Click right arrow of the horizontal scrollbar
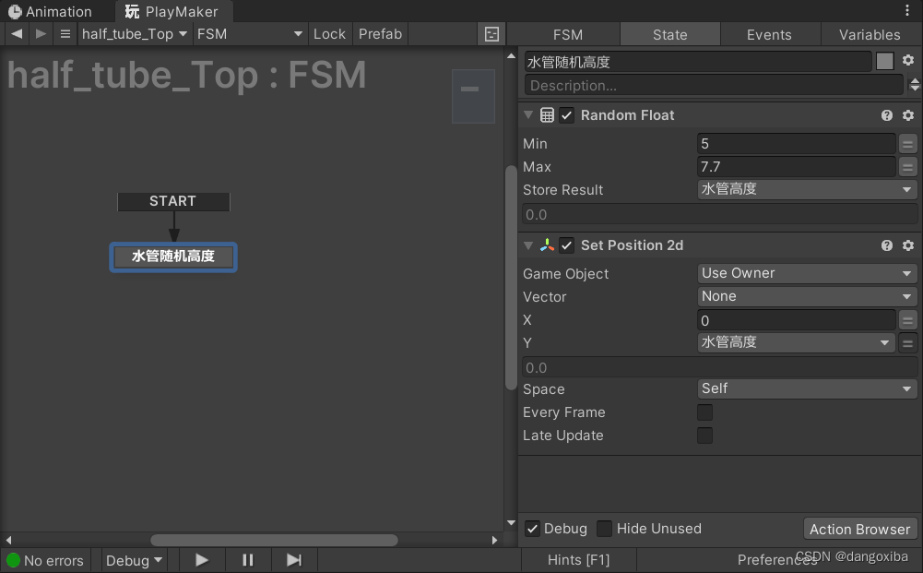Screen dimensions: 923x573 coord(494,540)
